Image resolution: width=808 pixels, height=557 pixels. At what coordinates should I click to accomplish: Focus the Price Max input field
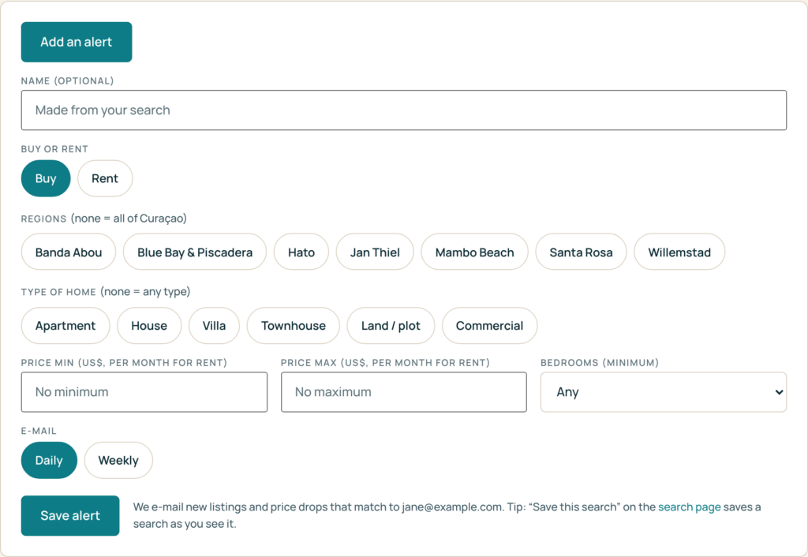click(403, 392)
